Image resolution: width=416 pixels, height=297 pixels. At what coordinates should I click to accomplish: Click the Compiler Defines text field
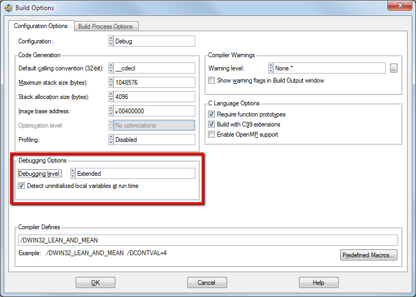pos(207,240)
